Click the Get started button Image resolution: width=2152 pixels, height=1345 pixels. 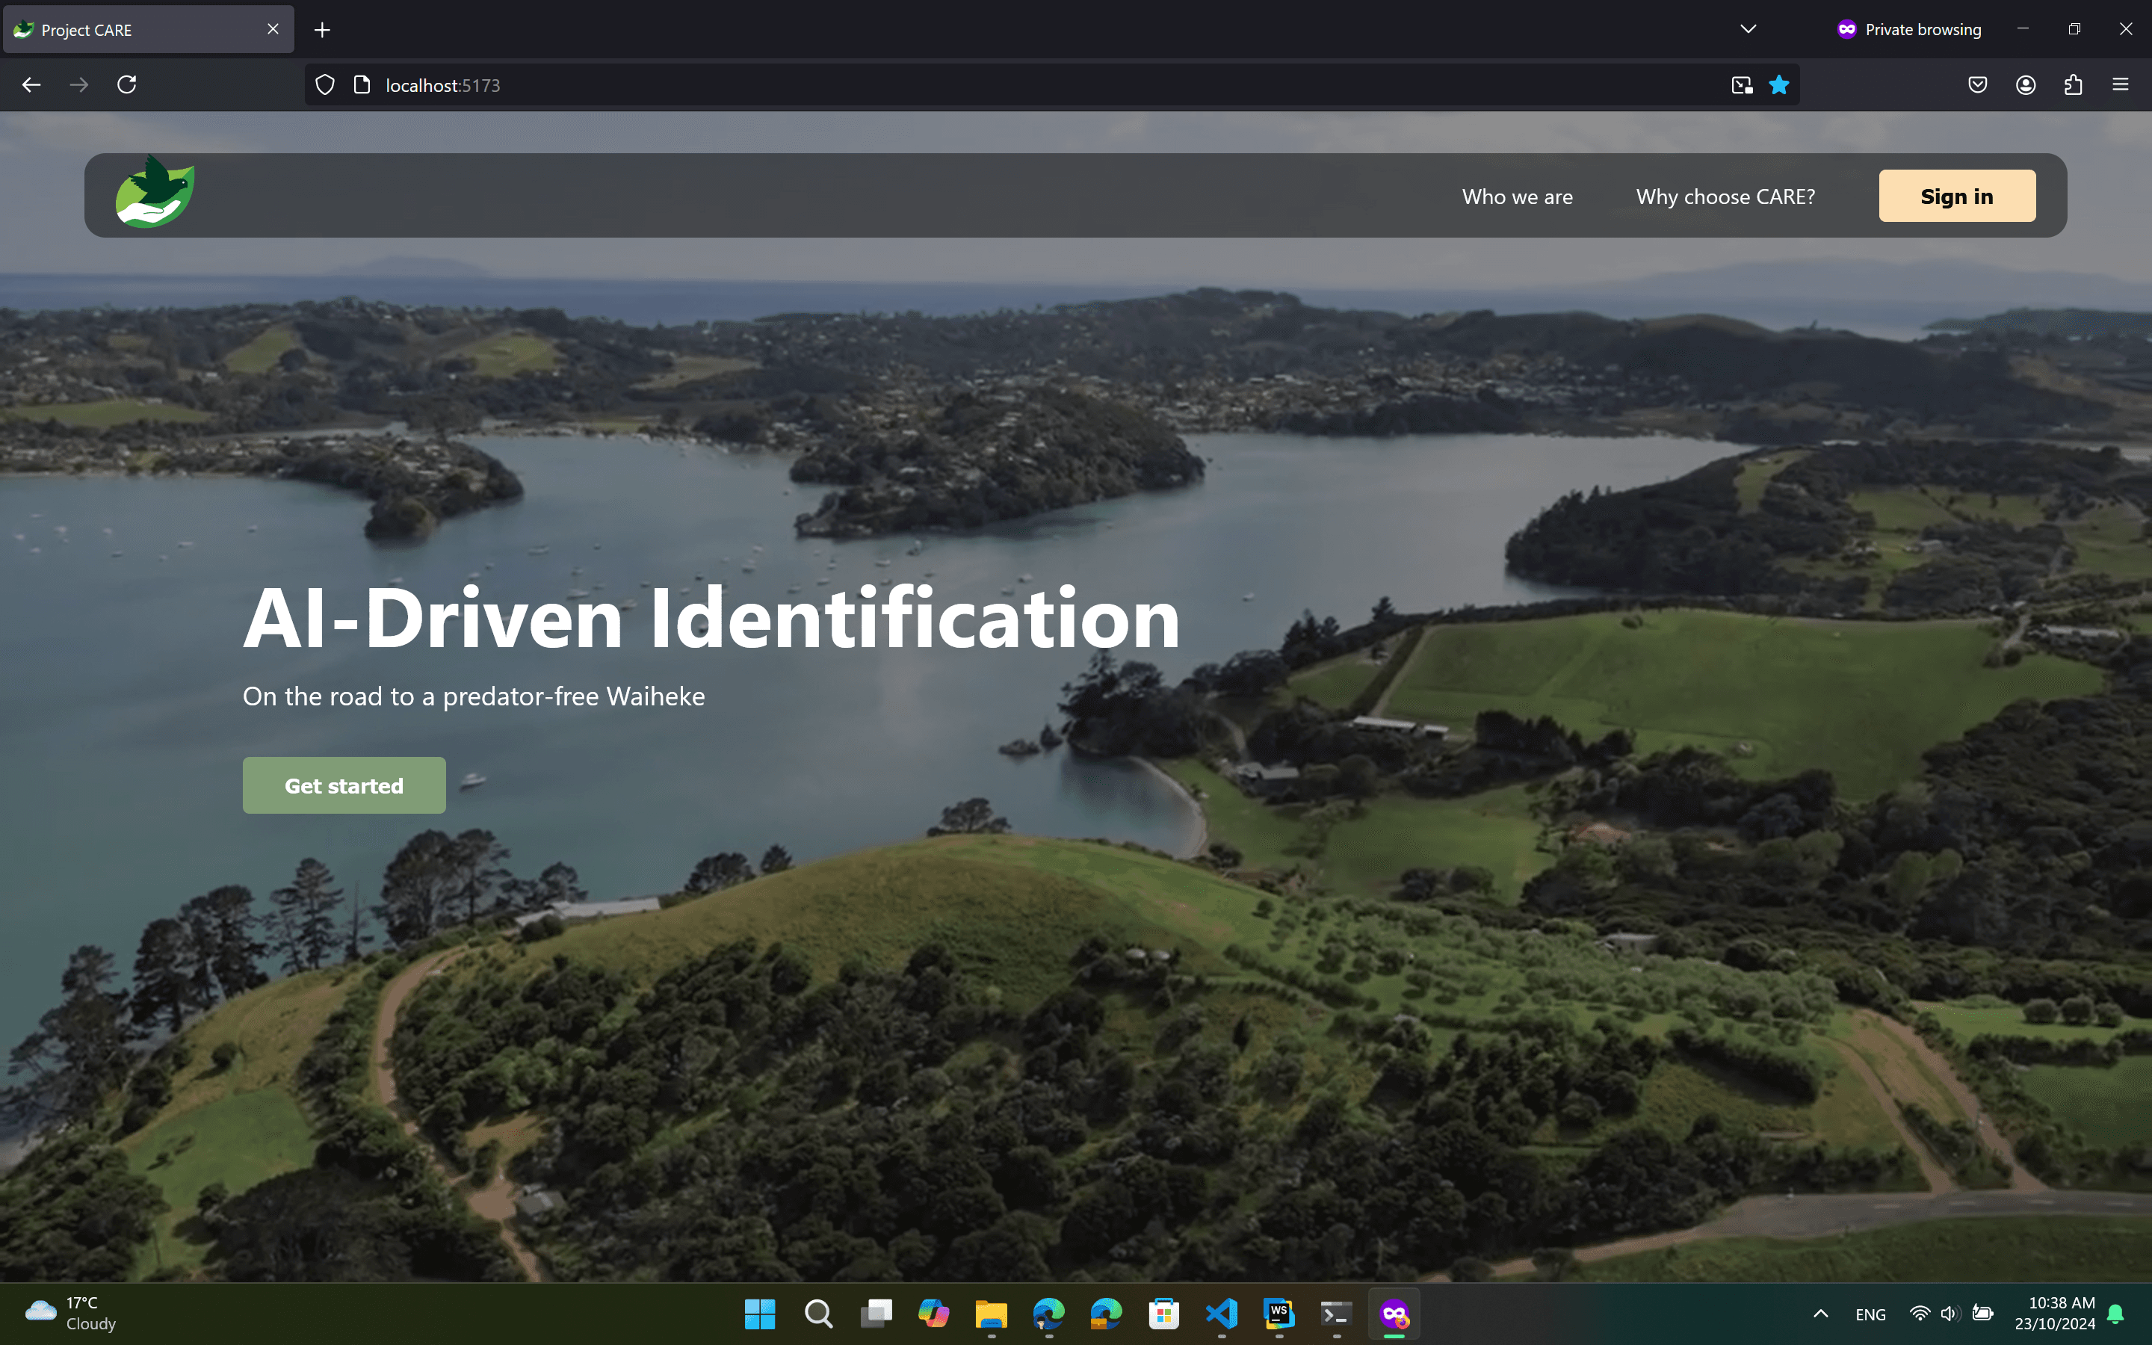tap(344, 785)
